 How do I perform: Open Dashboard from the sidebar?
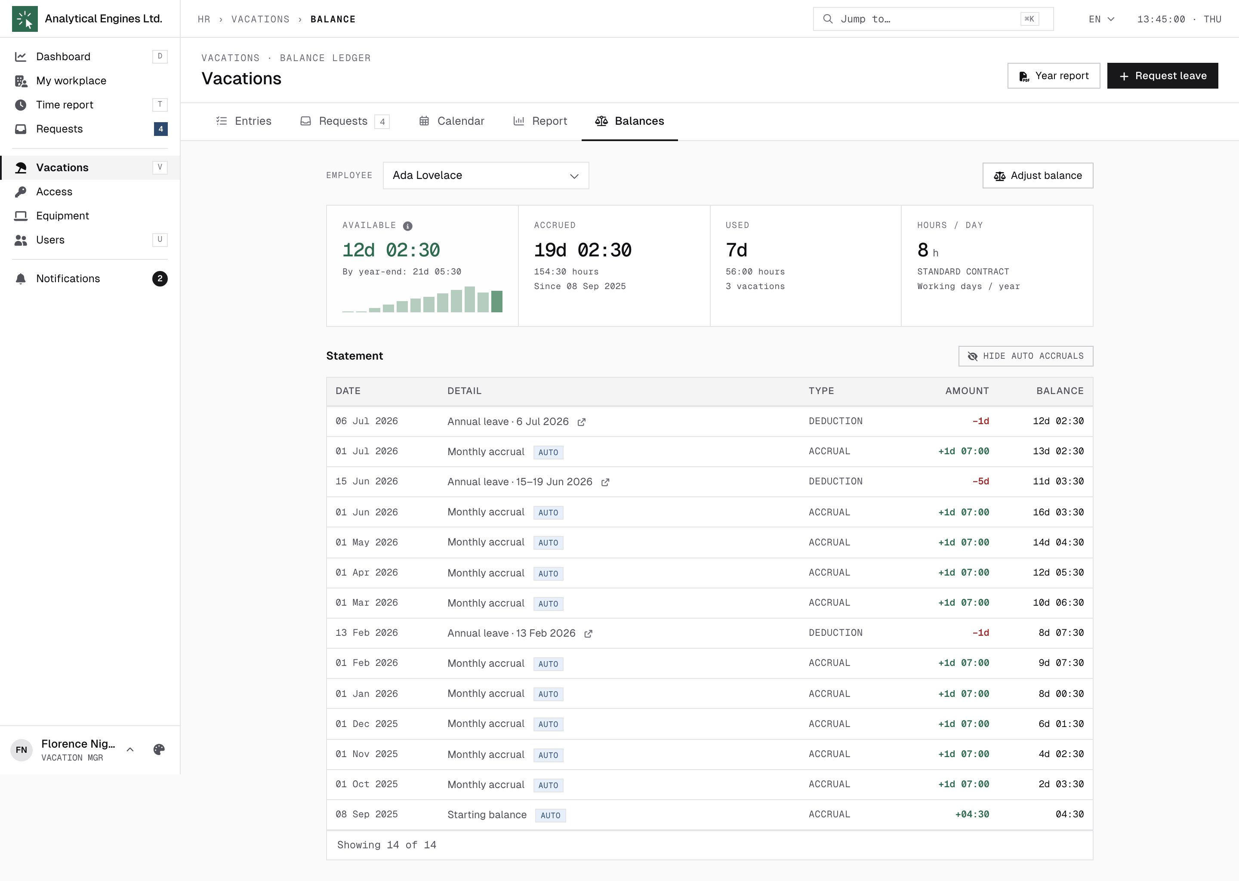[x=90, y=56]
